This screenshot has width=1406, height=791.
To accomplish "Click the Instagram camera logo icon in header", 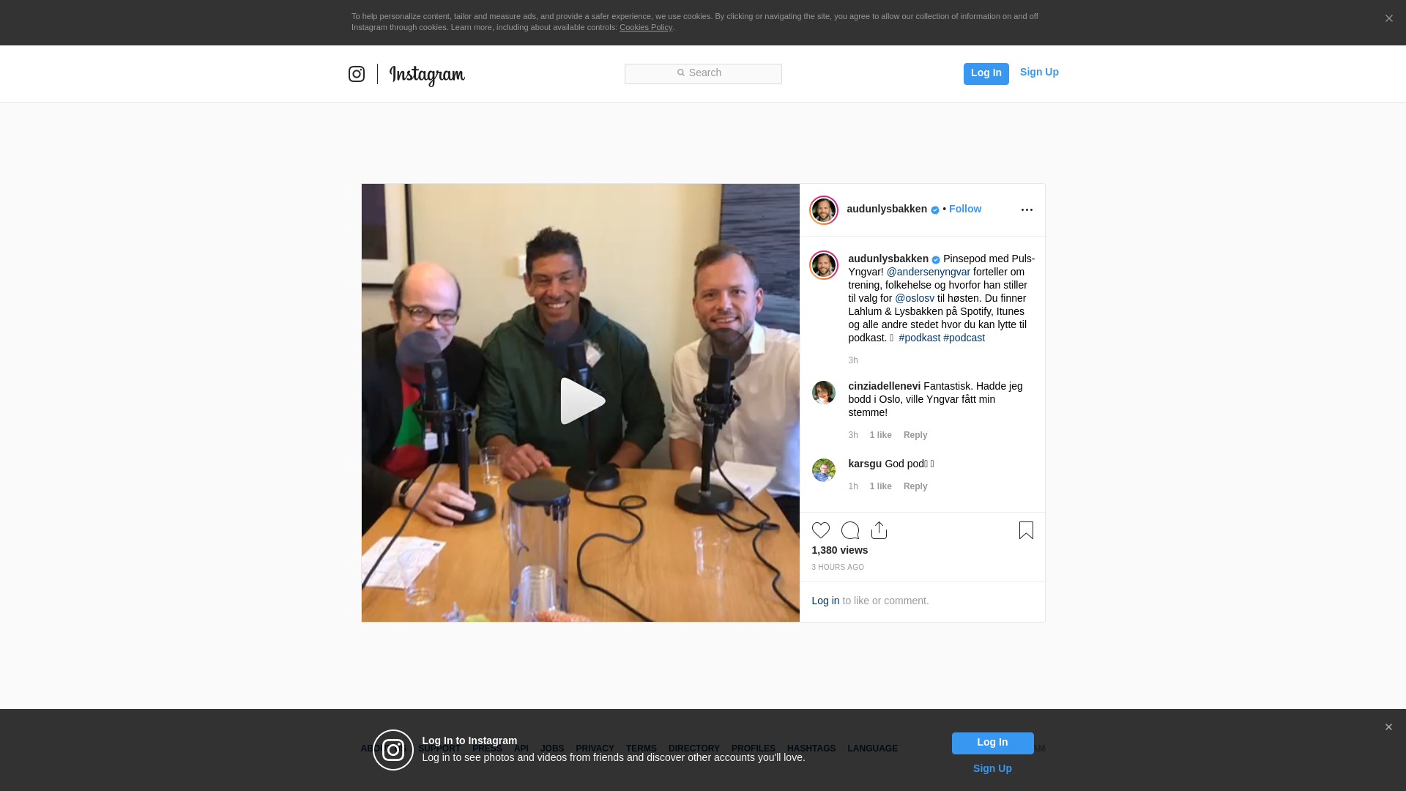I will click(357, 74).
